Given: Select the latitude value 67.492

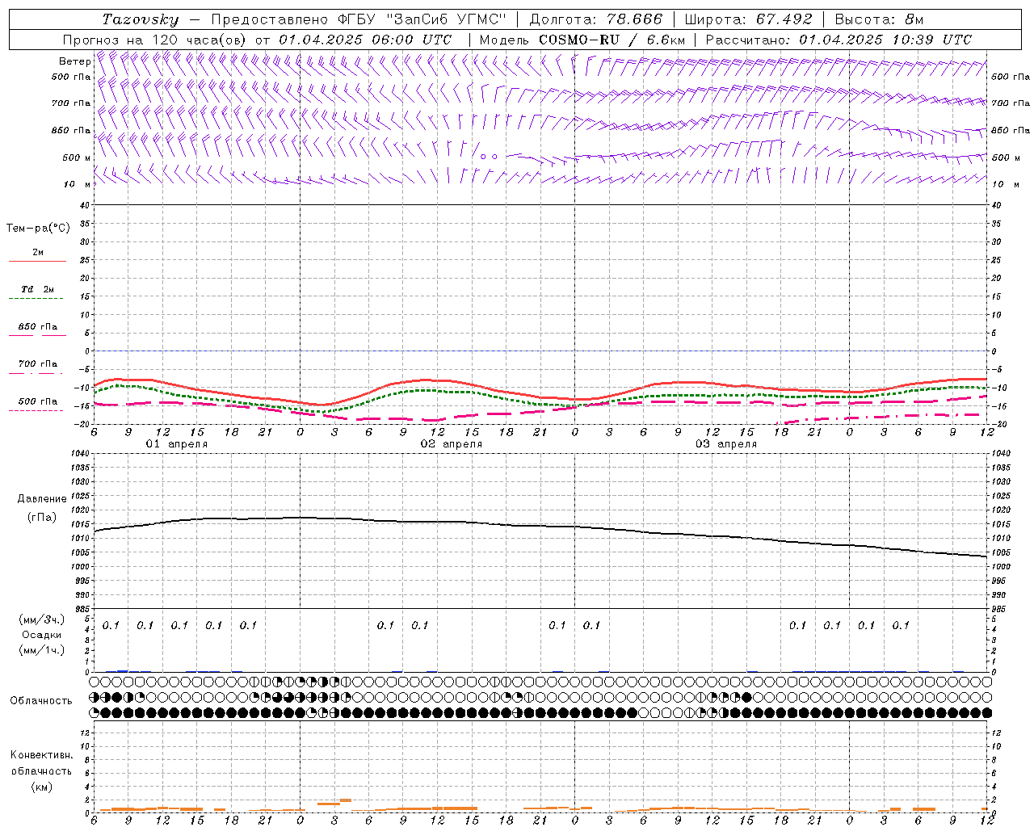Looking at the screenshot, I should 785,19.
